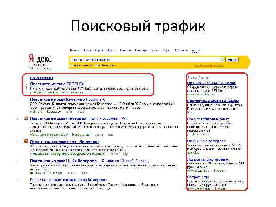Open ad 'Жалюзи на пластиковые'

(207, 159)
